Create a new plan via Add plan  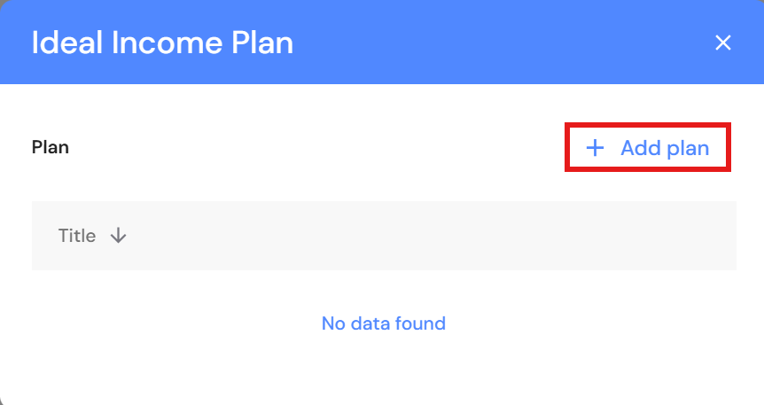[x=648, y=148]
